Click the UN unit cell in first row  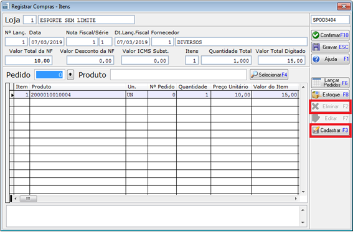[x=137, y=95]
